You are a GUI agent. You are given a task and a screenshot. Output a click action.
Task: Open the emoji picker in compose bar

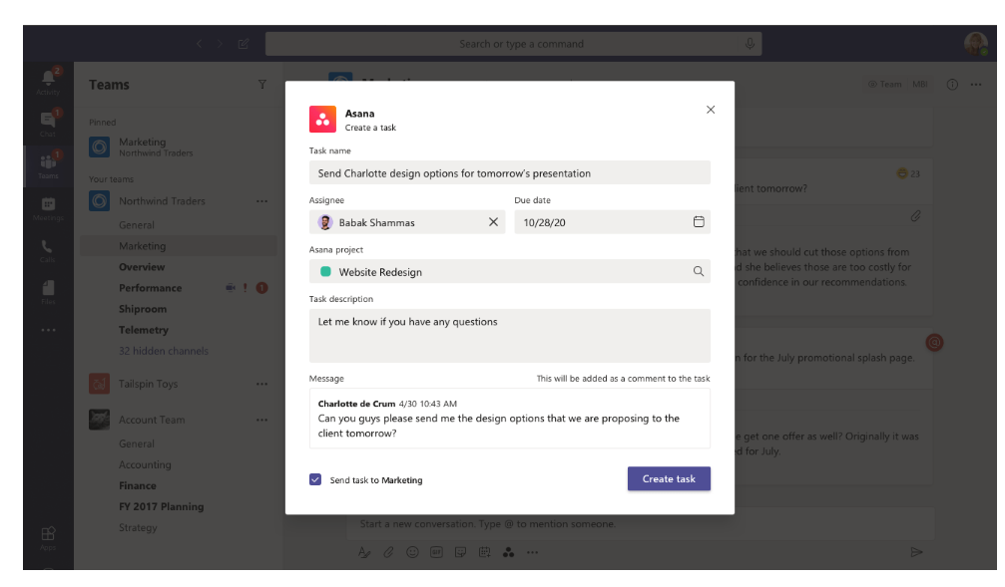(412, 552)
